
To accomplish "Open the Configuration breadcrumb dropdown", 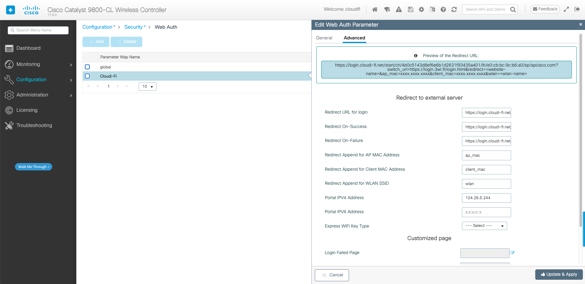I will point(99,27).
